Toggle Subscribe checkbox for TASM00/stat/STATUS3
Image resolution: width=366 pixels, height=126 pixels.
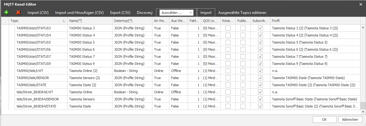[260, 28]
